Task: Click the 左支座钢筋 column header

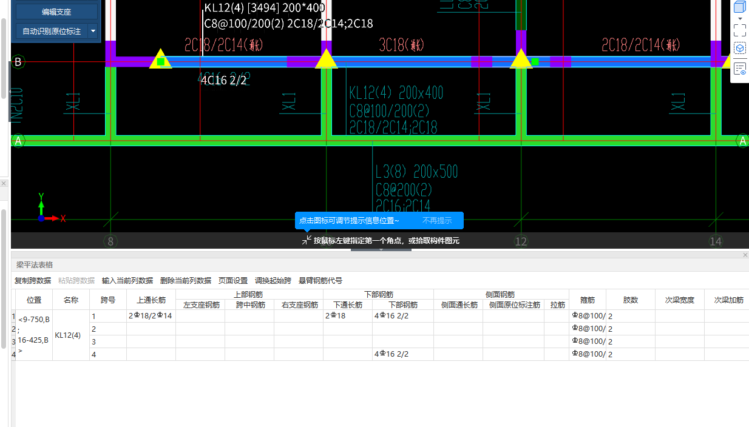Action: point(200,305)
